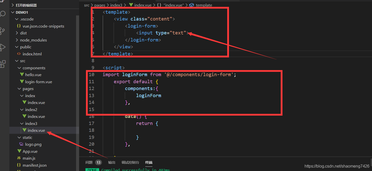Click breadcrumb segment index3
The width and height of the screenshot is (372, 171).
coord(116,5)
